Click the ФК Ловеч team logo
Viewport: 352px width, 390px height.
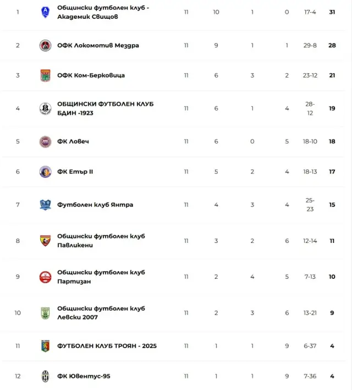click(x=45, y=142)
